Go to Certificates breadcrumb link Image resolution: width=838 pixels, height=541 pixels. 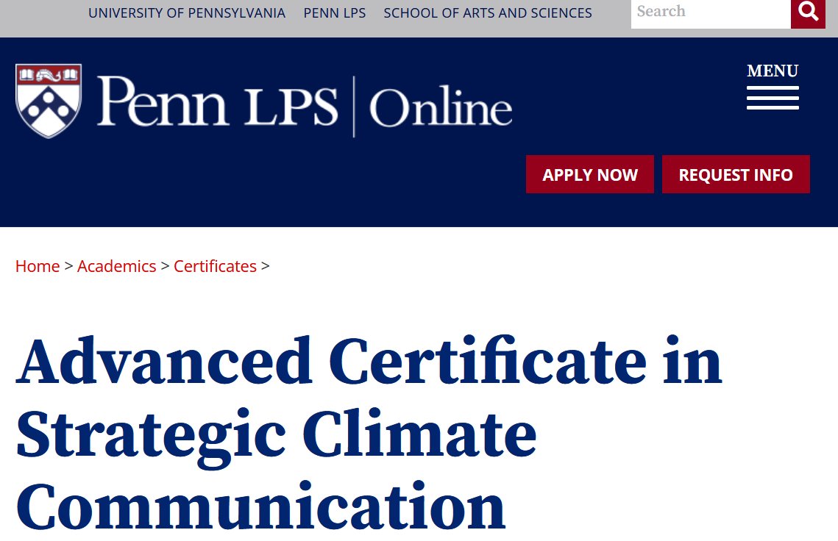tap(215, 266)
